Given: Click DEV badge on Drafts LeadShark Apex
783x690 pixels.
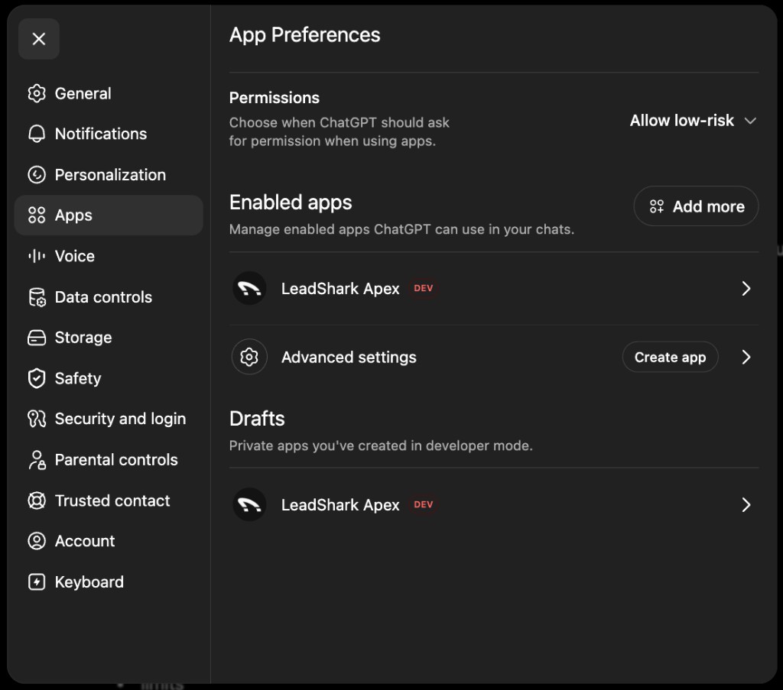Looking at the screenshot, I should [424, 504].
